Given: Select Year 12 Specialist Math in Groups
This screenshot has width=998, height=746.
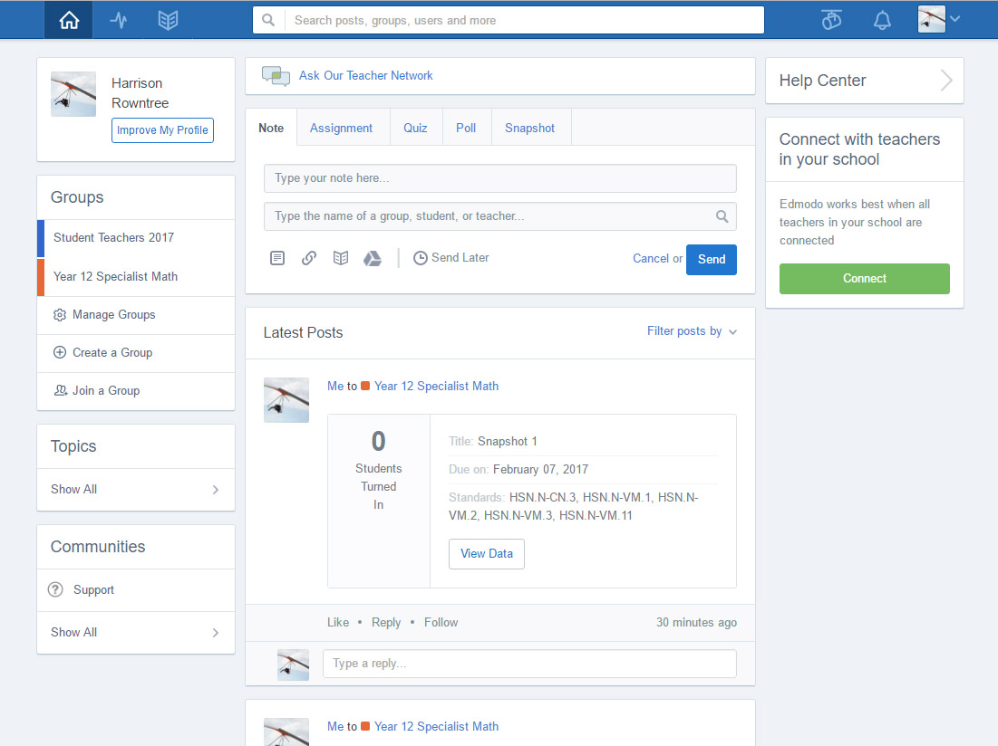Looking at the screenshot, I should click(136, 276).
